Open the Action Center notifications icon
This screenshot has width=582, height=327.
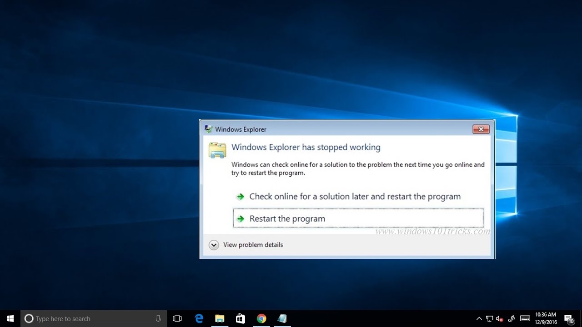(569, 318)
